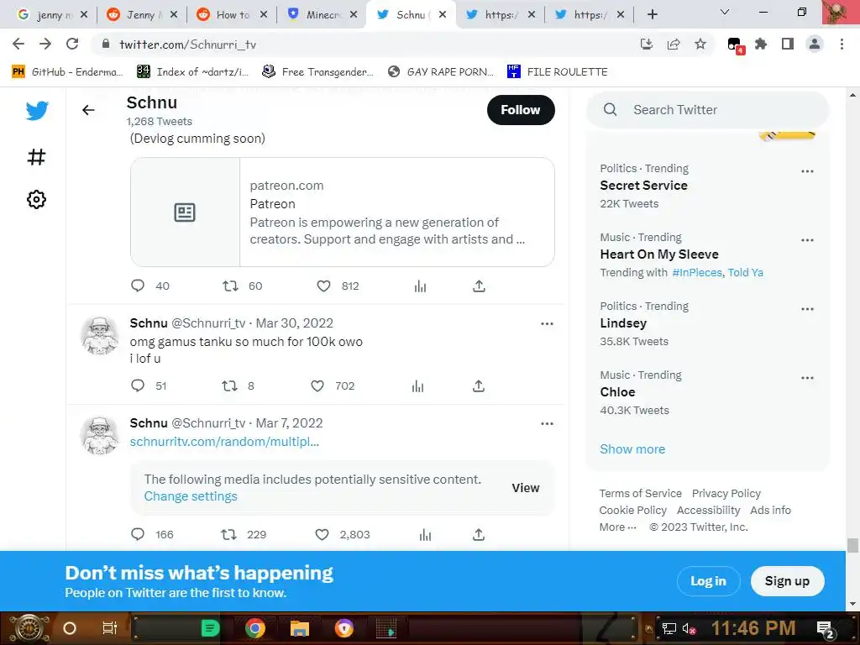860x645 pixels.
Task: Click the muted volume tray icon
Action: pyautogui.click(x=689, y=628)
